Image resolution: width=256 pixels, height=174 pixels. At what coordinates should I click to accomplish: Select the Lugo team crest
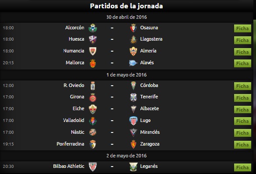click(133, 121)
